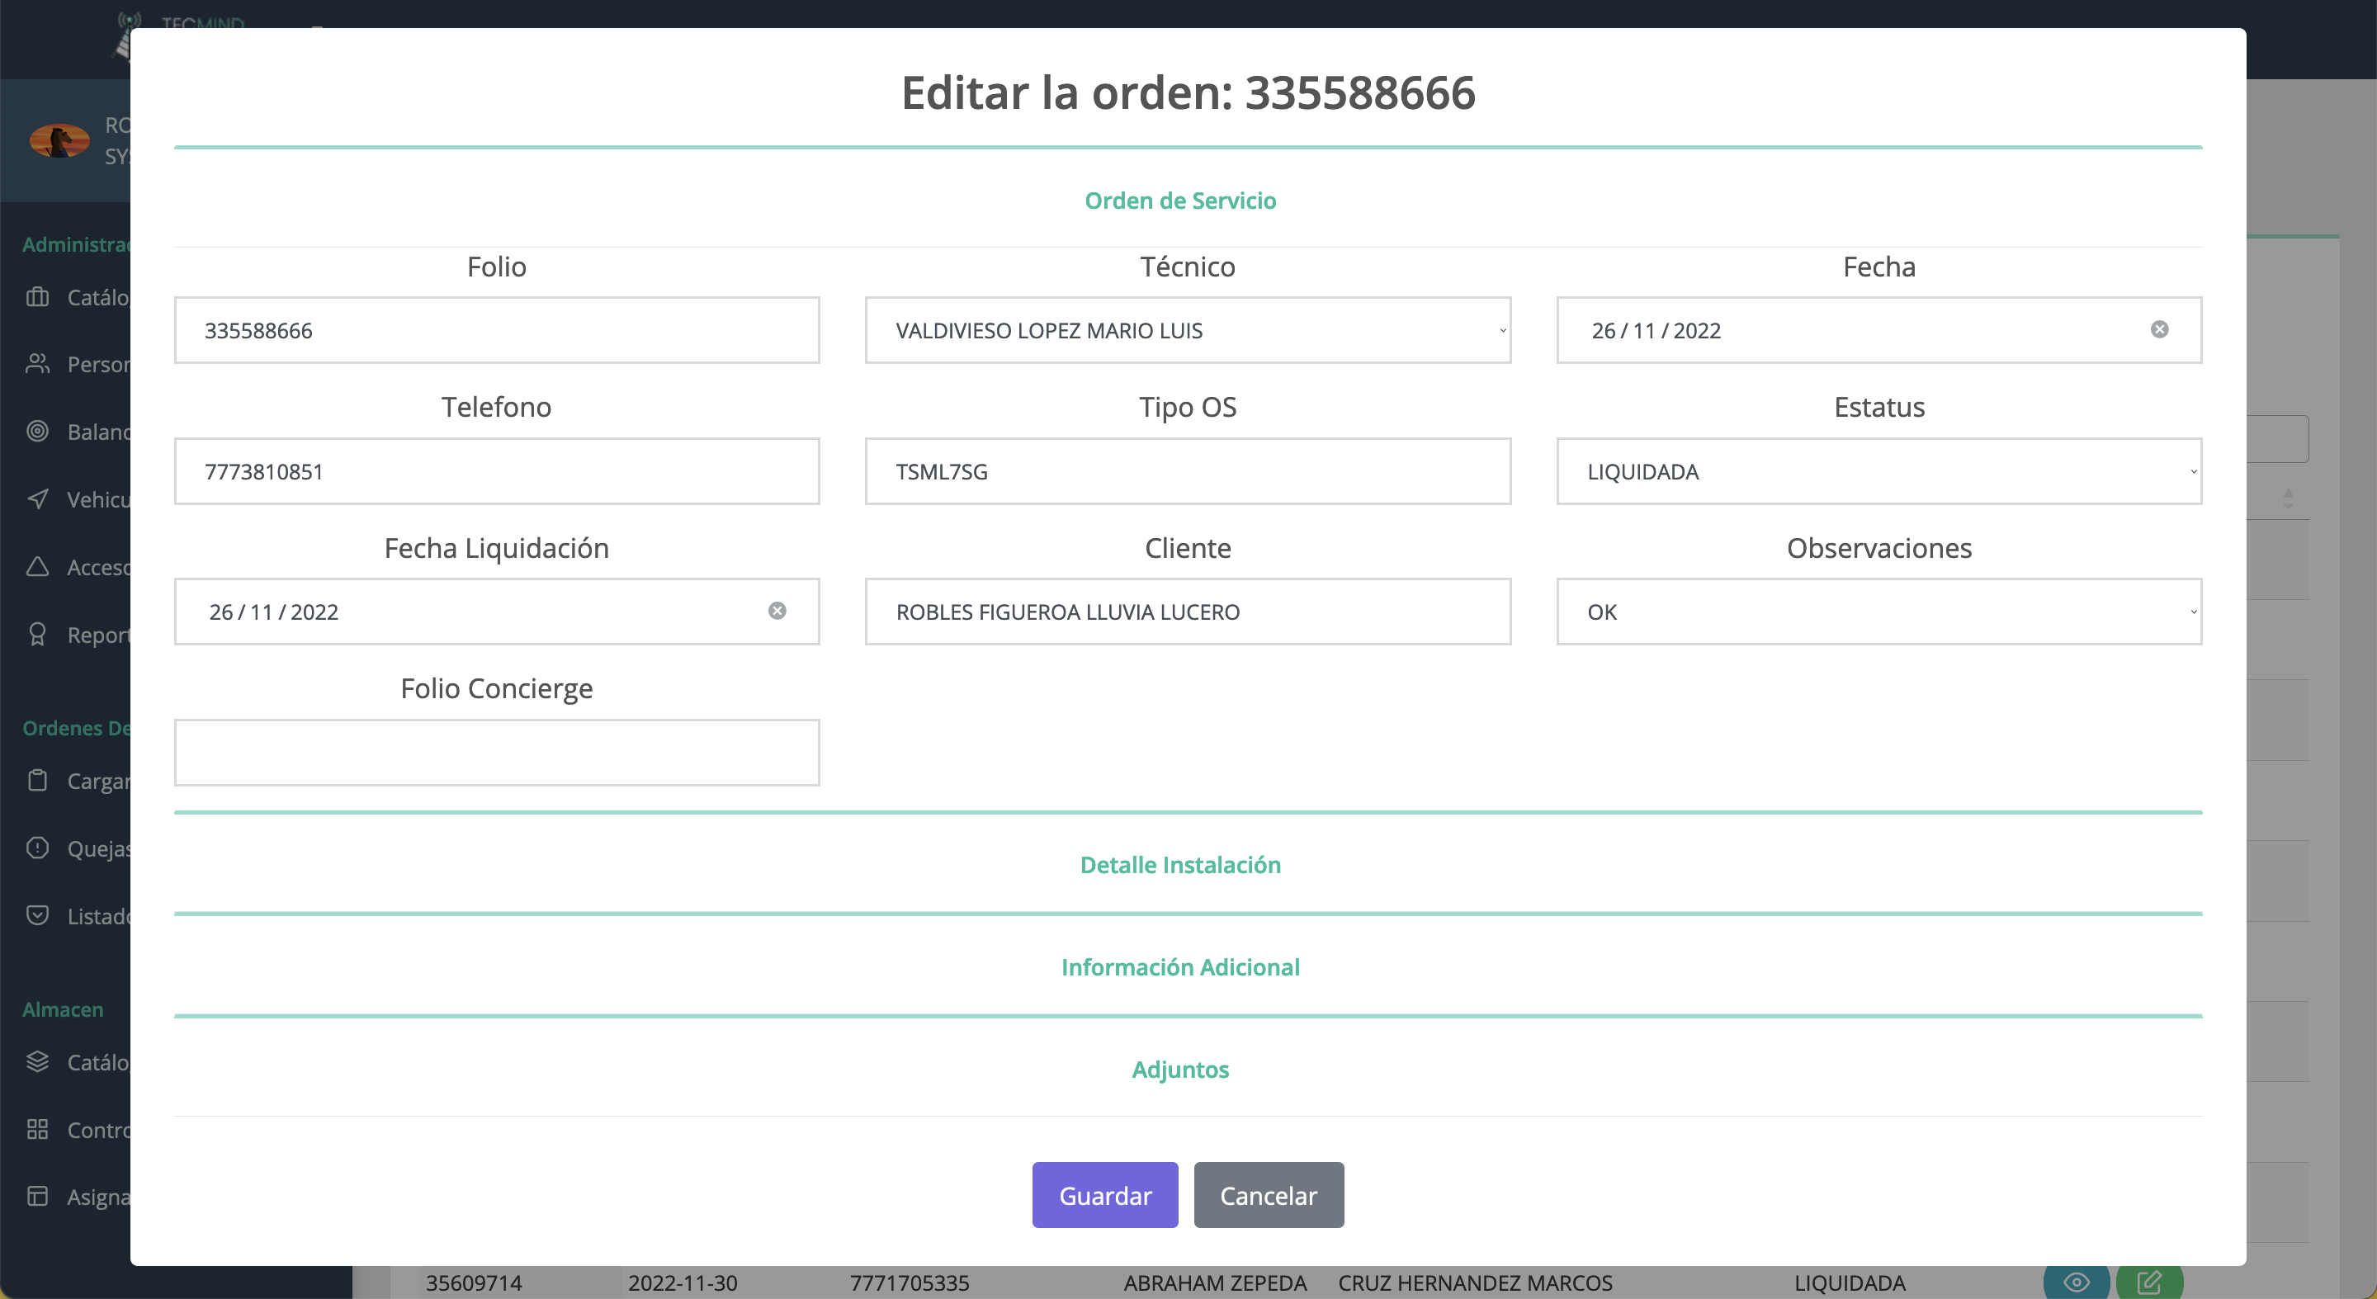Clear the Fecha Liquidación date
The height and width of the screenshot is (1299, 2377).
777,611
